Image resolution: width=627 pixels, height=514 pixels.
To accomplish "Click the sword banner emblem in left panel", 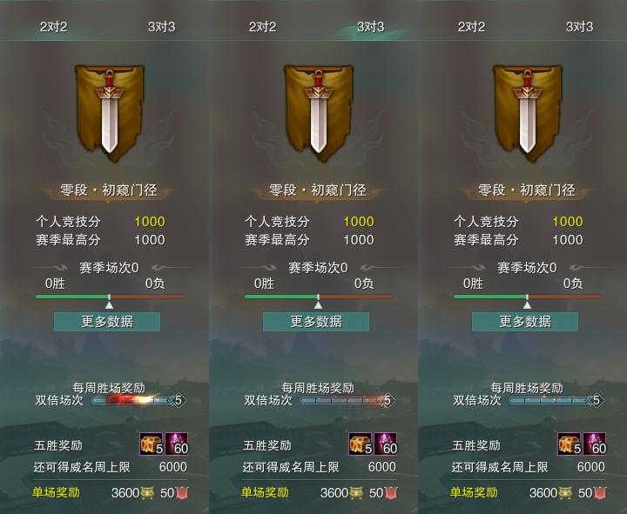I will (x=109, y=113).
